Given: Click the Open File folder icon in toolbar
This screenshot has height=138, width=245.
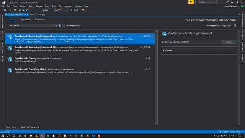Looking at the screenshot, I should click(20, 10).
